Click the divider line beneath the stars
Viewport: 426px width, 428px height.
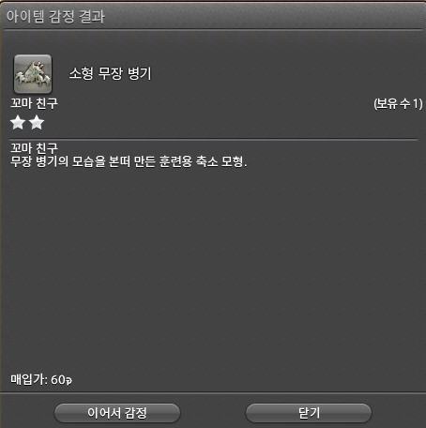click(214, 139)
